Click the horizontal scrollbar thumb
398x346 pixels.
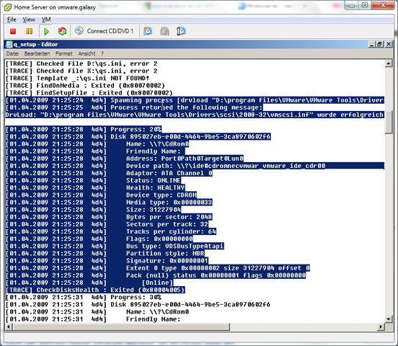(x=121, y=327)
